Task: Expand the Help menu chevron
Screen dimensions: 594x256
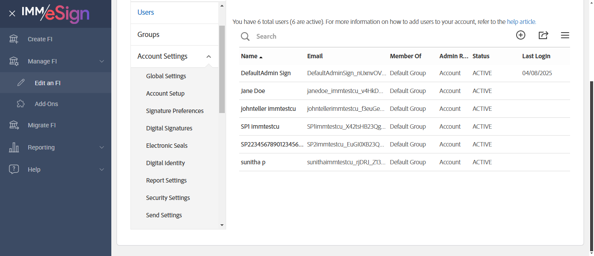Action: 102,170
